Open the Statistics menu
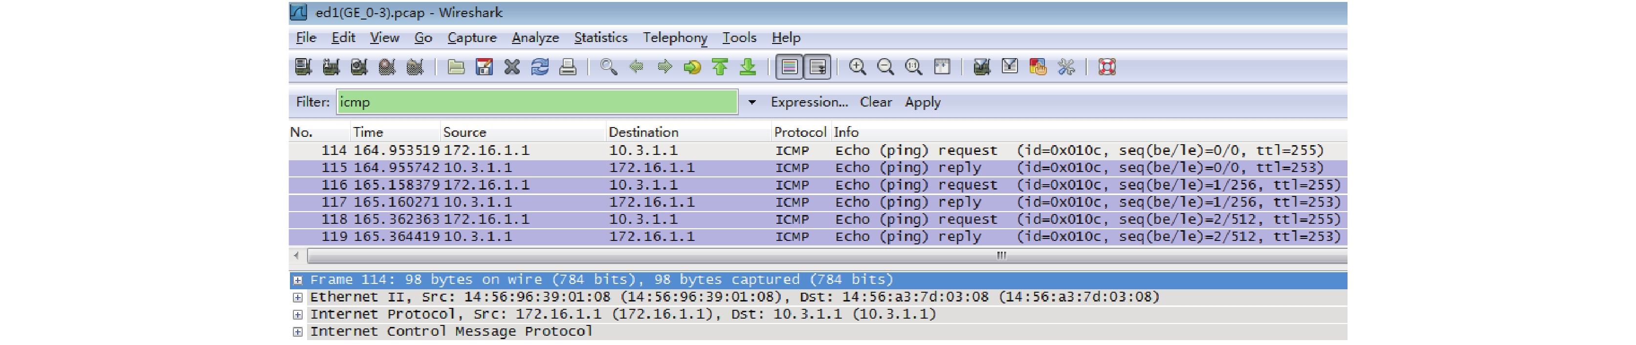This screenshot has width=1636, height=345. pyautogui.click(x=600, y=38)
